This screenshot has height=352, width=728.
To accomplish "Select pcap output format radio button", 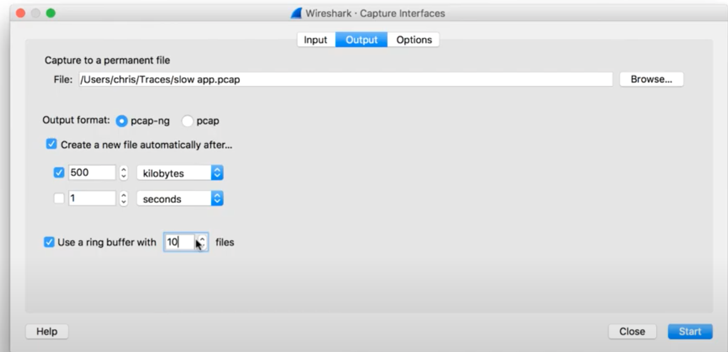I will coord(187,121).
